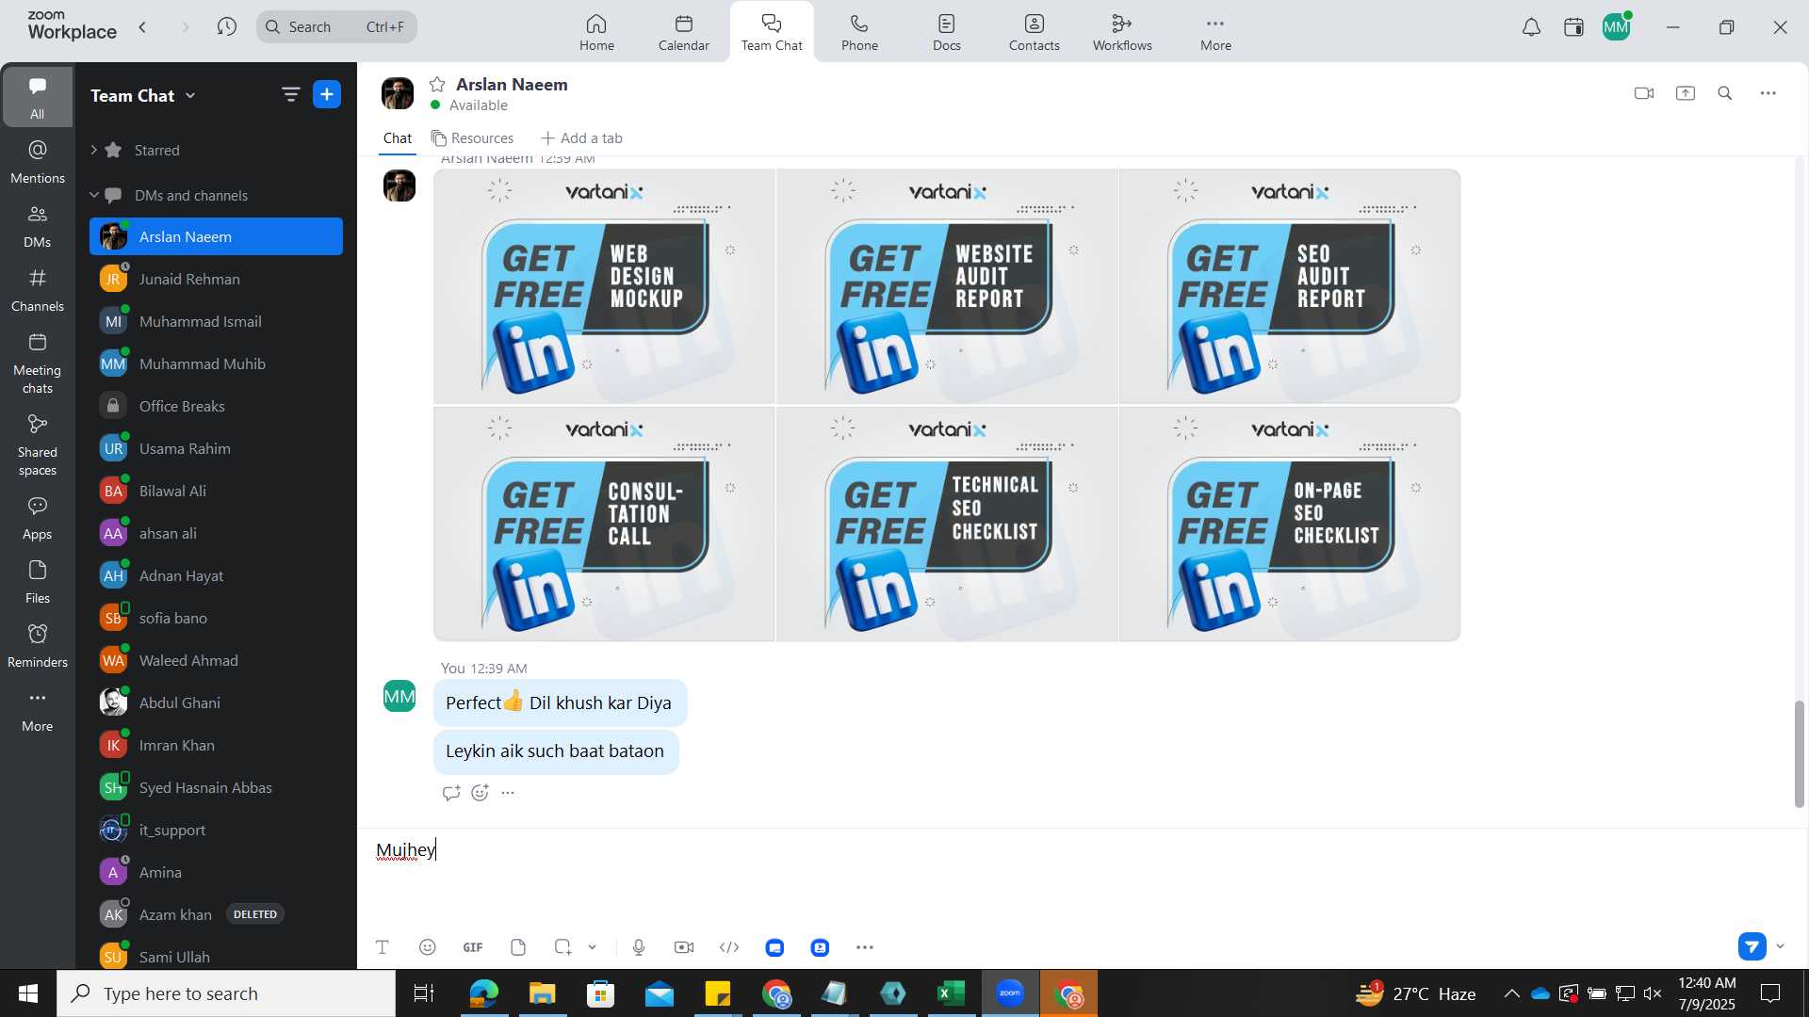This screenshot has height=1017, width=1809.
Task: Open chat history clock icon
Action: [226, 26]
